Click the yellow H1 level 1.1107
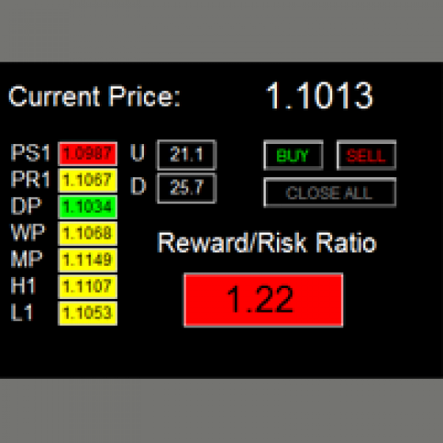 [x=88, y=286]
